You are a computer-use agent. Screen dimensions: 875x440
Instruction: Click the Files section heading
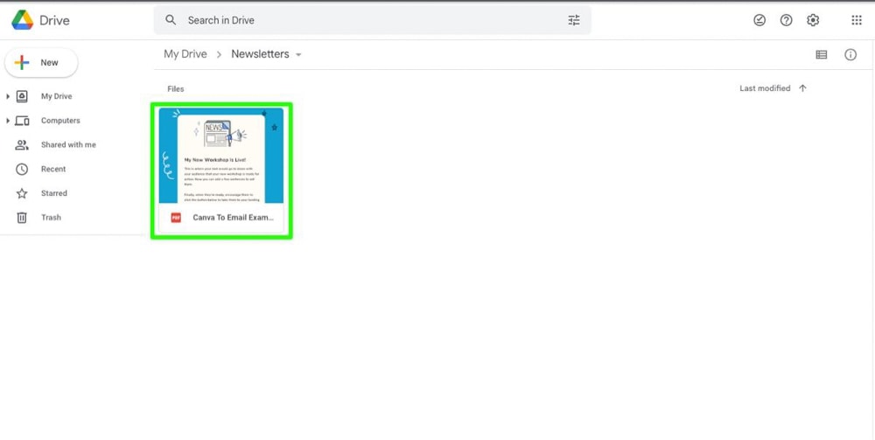click(x=175, y=88)
